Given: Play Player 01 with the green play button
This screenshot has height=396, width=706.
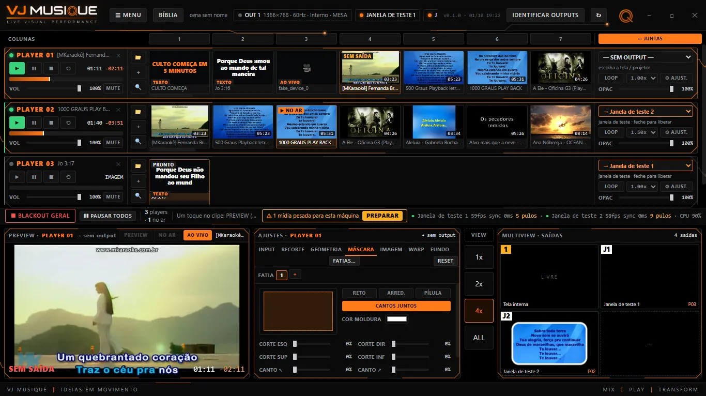Looking at the screenshot, I should [x=17, y=68].
